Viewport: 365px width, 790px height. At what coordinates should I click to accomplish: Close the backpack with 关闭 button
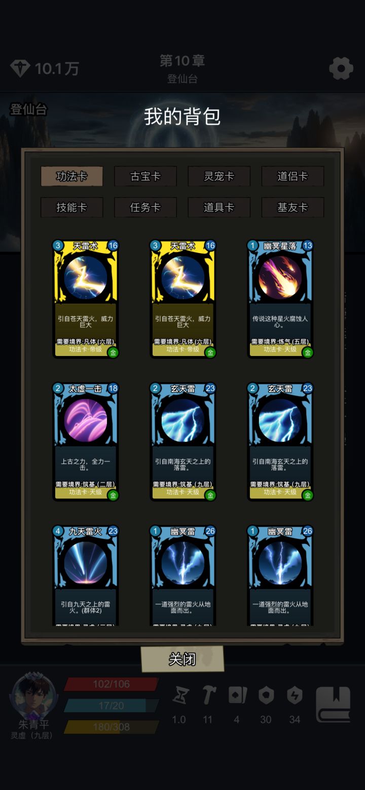tap(182, 659)
